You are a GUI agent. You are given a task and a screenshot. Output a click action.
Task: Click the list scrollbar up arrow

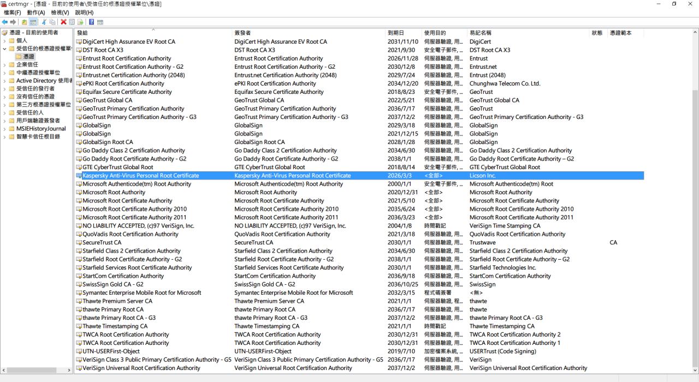tap(695, 33)
